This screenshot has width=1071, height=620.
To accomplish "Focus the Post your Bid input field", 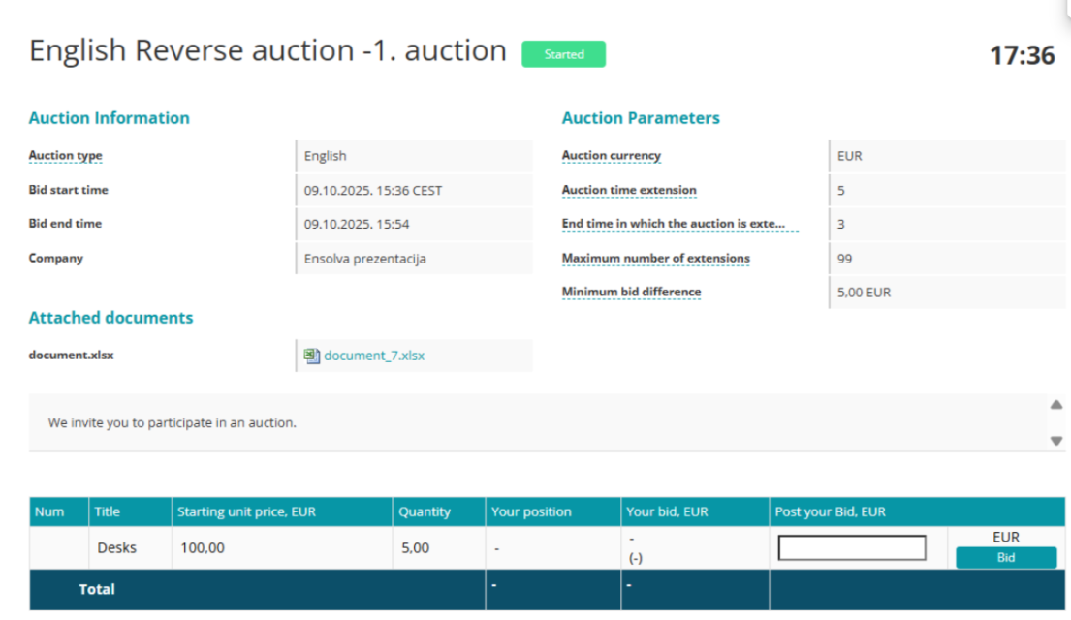I will [x=852, y=548].
